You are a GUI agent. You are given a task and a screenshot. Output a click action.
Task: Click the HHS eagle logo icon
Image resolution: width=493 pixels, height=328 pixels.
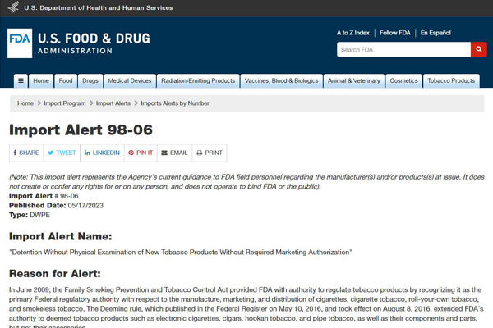pyautogui.click(x=13, y=7)
